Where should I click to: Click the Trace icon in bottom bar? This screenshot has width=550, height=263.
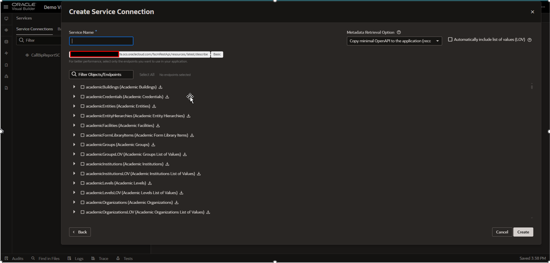click(x=93, y=259)
